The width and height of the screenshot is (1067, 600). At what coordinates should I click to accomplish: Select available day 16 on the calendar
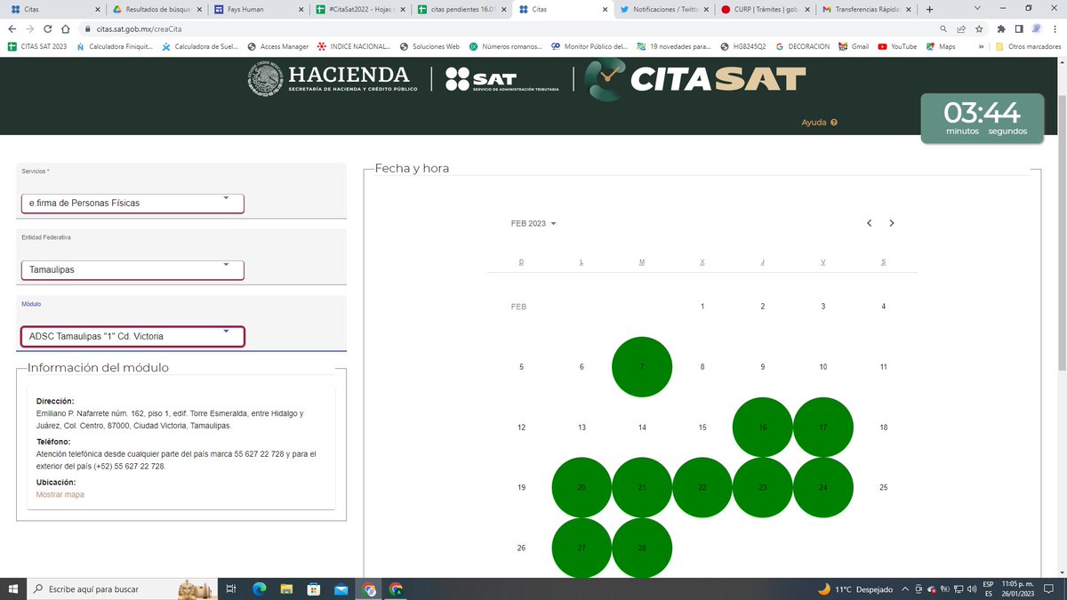point(762,427)
